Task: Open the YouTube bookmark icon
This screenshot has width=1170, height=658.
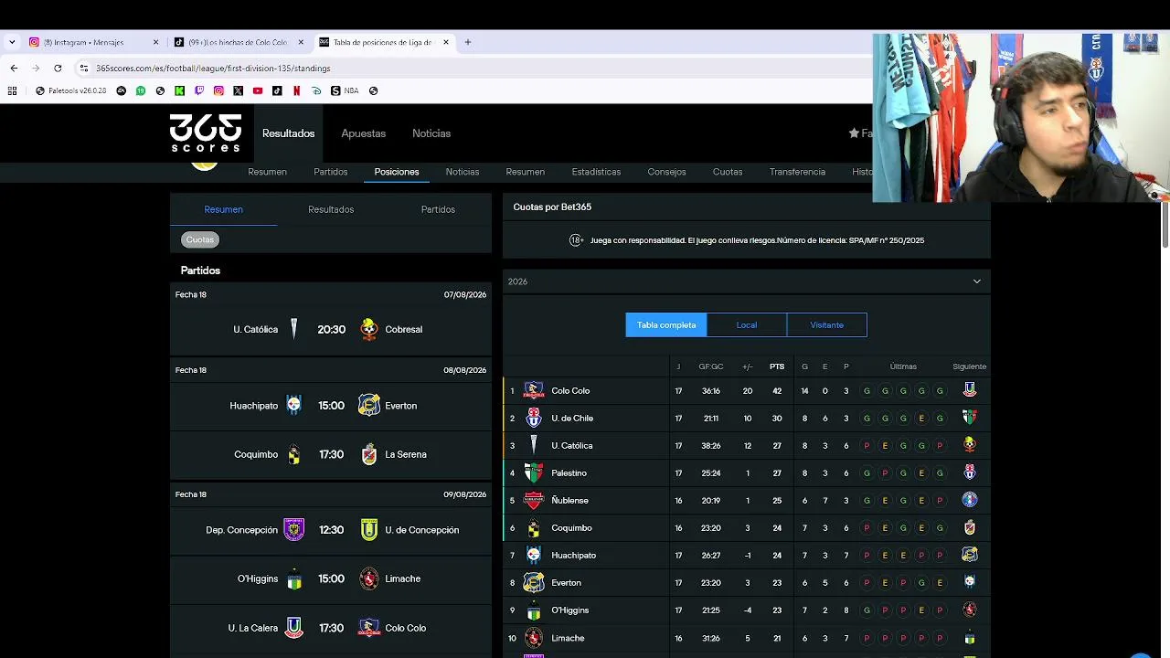Action: 258,91
